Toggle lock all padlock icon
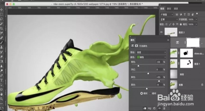Image resolution: width=205 pixels, height=111 pixels. (181, 24)
